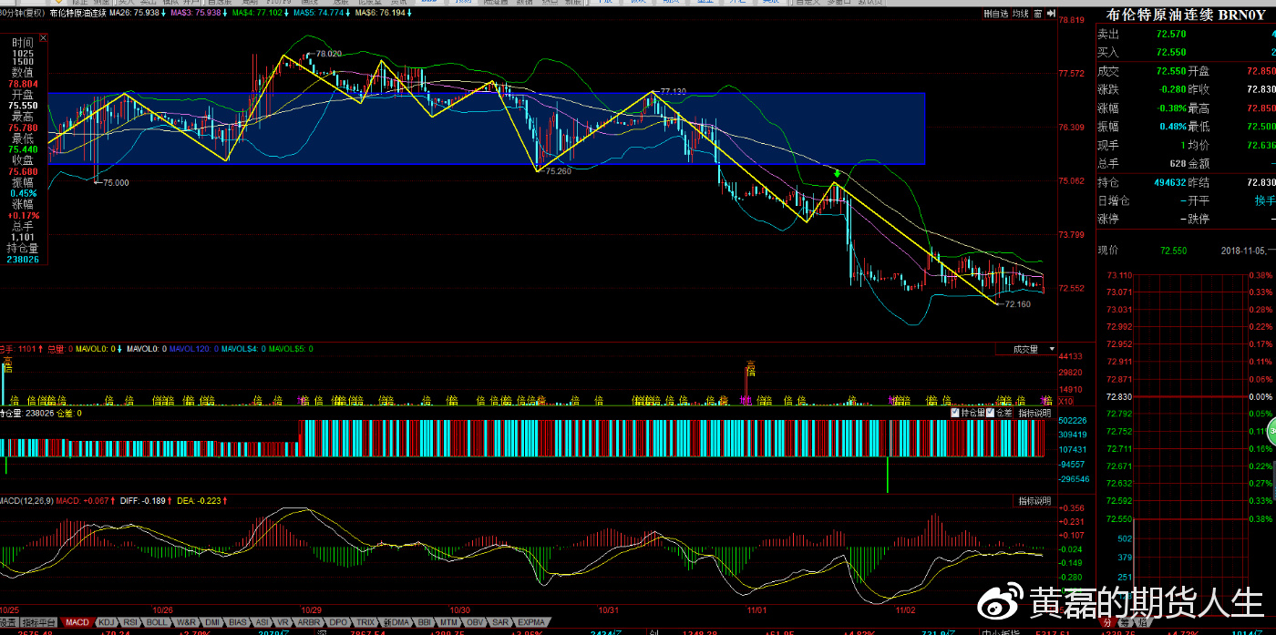Click the 窗 window layout button

(1039, 14)
